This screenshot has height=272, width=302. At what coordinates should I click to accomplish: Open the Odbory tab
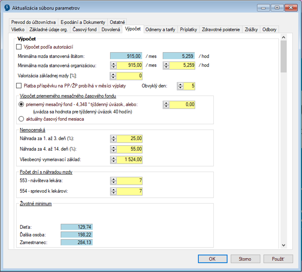click(x=269, y=29)
